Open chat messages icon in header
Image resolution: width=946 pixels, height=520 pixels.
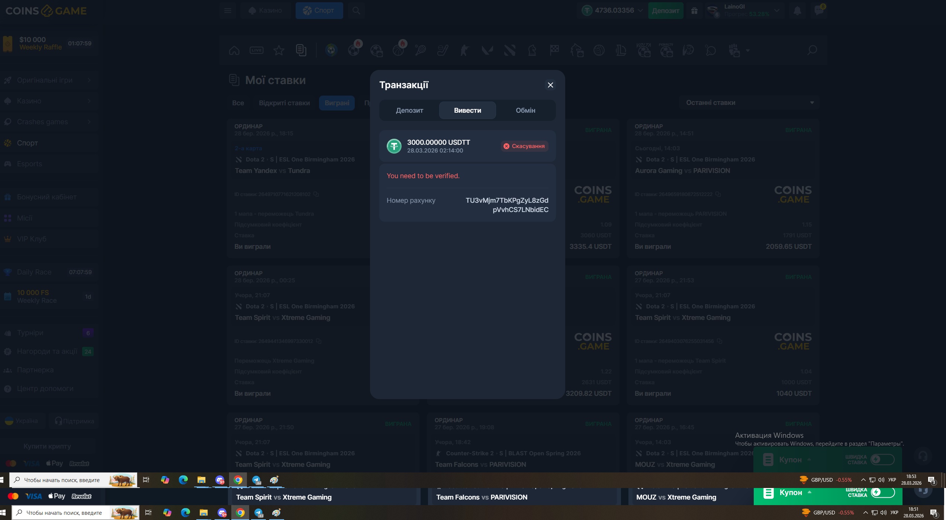[x=818, y=11]
